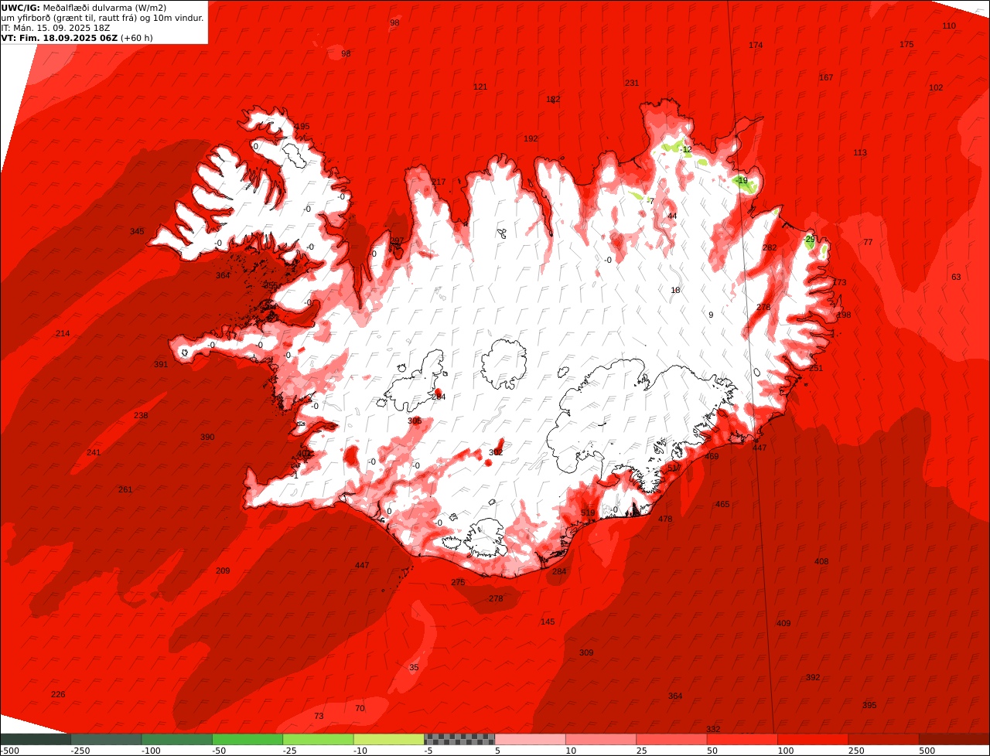The height and width of the screenshot is (756, 990).
Task: Click the legend swatch between 50 and 100
Action: pyautogui.click(x=742, y=739)
